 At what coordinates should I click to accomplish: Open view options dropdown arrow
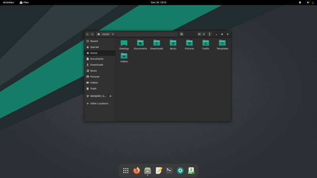[x=204, y=34]
